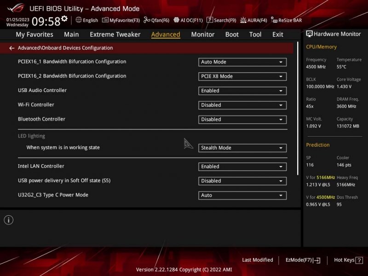
Task: Select the Advanced tab
Action: (166, 34)
